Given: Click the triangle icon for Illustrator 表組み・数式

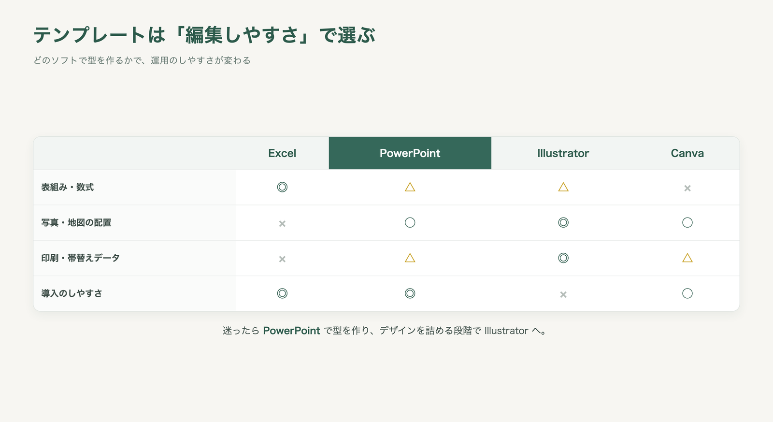Looking at the screenshot, I should click(563, 187).
